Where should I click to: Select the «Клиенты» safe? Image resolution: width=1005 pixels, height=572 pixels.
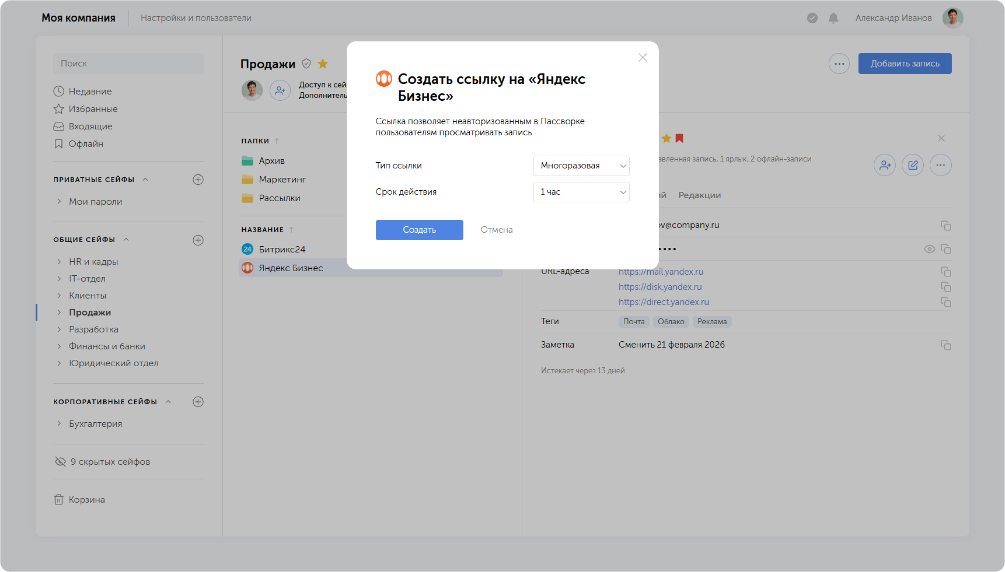tap(87, 295)
